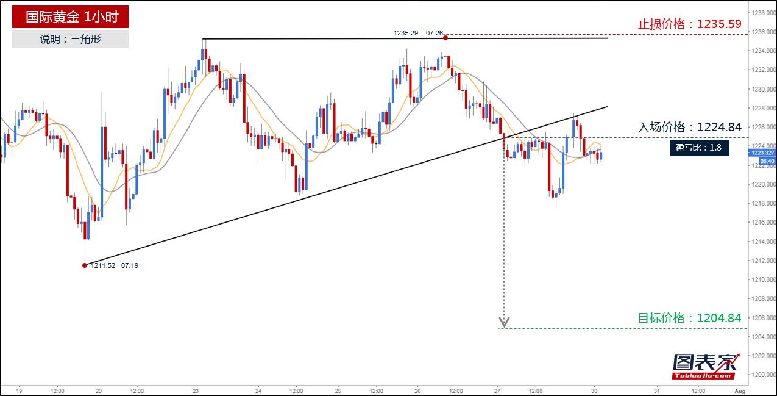This screenshot has width=777, height=396.
Task: Select the 止损价格：1235.59 stop-loss label
Action: (689, 24)
